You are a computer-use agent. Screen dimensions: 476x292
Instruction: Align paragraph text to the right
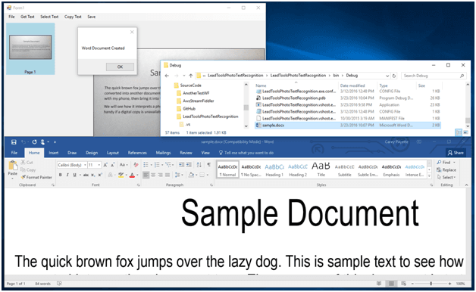[160, 175]
